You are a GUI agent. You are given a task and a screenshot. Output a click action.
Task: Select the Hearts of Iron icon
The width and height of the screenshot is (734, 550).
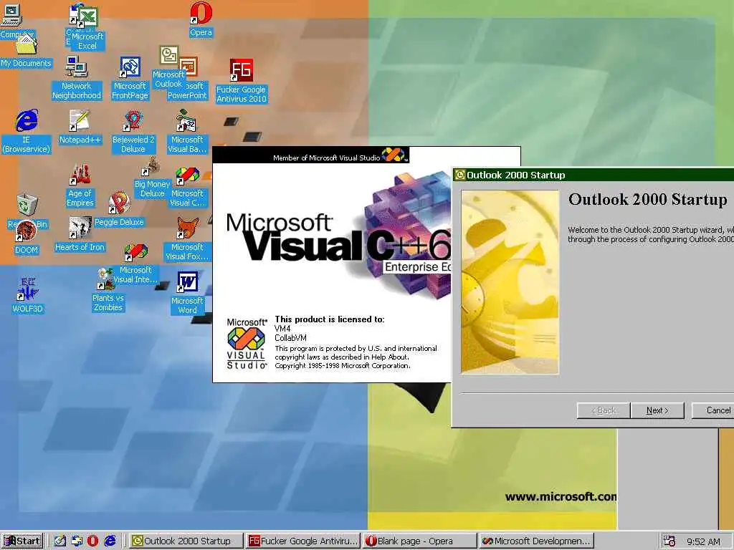click(80, 234)
